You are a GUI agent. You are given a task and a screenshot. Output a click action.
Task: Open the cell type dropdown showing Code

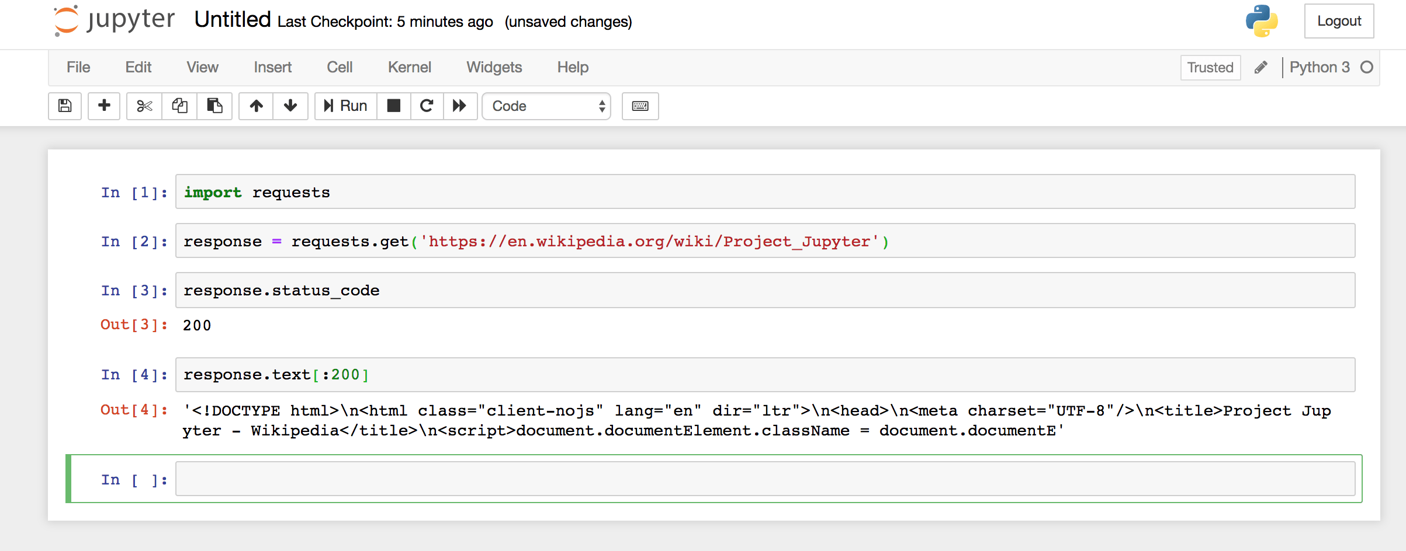tap(546, 106)
